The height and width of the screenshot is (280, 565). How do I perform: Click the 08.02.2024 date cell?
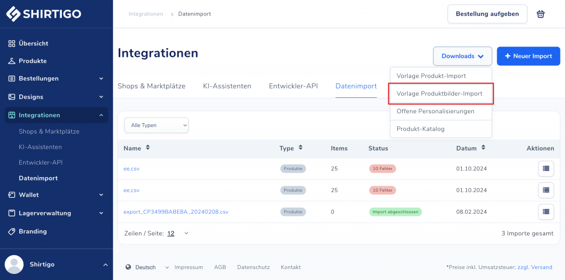click(472, 212)
